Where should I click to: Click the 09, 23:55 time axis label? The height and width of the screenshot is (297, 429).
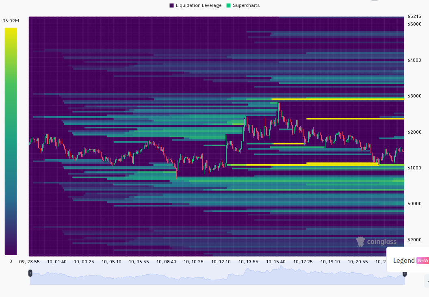click(x=29, y=262)
